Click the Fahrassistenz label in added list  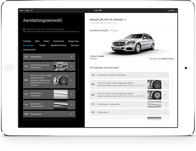coord(103,112)
